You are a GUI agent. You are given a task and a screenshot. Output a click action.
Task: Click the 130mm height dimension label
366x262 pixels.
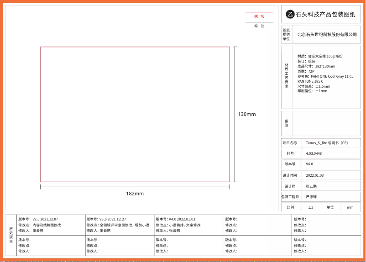(247, 114)
